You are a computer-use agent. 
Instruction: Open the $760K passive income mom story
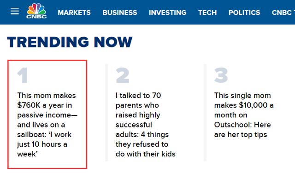point(47,125)
